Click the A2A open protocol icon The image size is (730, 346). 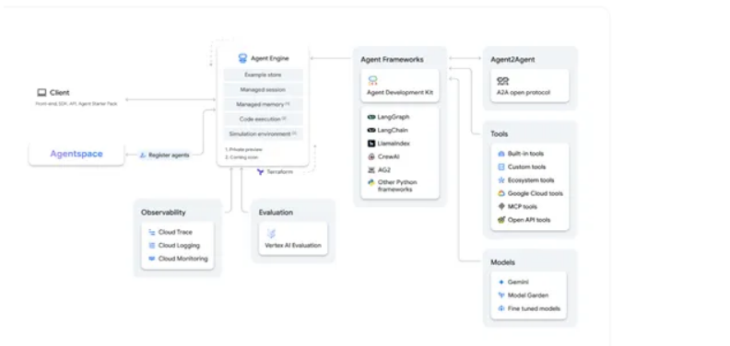(x=503, y=81)
